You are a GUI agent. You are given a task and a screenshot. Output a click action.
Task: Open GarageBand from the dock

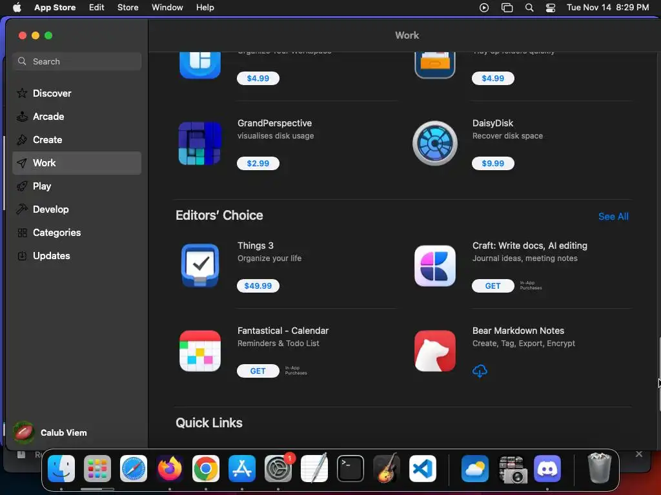coord(387,469)
